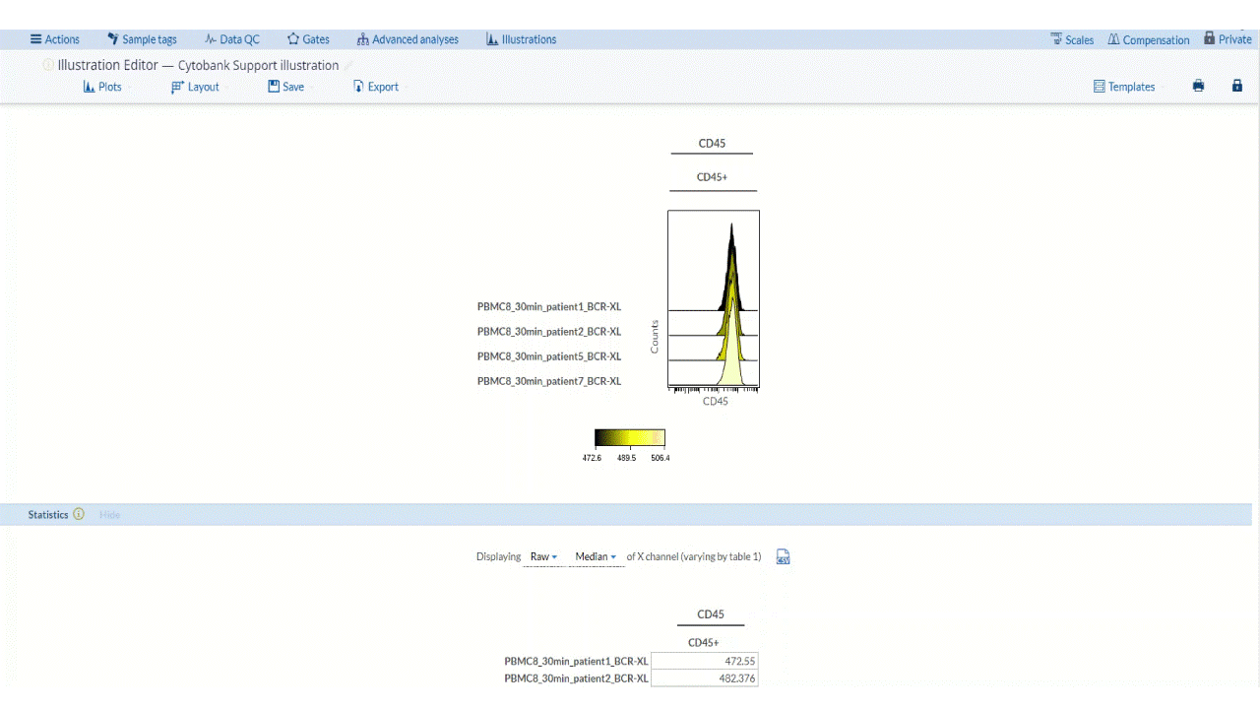Toggle the Private sharing lock
This screenshot has height=709, width=1260.
[x=1228, y=39]
